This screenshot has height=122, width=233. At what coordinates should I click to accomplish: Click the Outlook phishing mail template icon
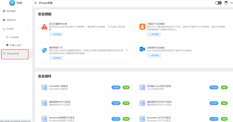point(142,49)
